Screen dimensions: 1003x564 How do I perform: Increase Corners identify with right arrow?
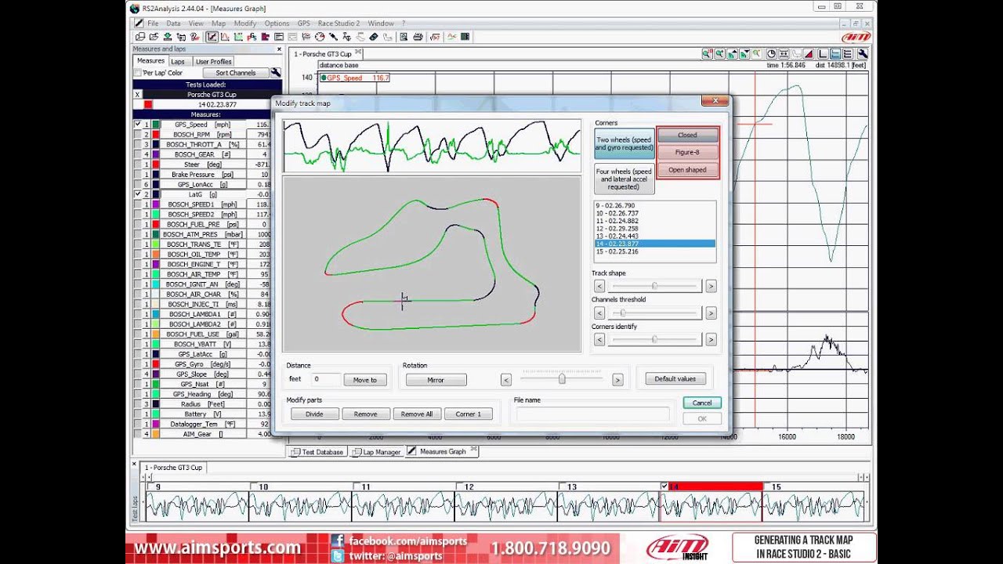pos(711,339)
